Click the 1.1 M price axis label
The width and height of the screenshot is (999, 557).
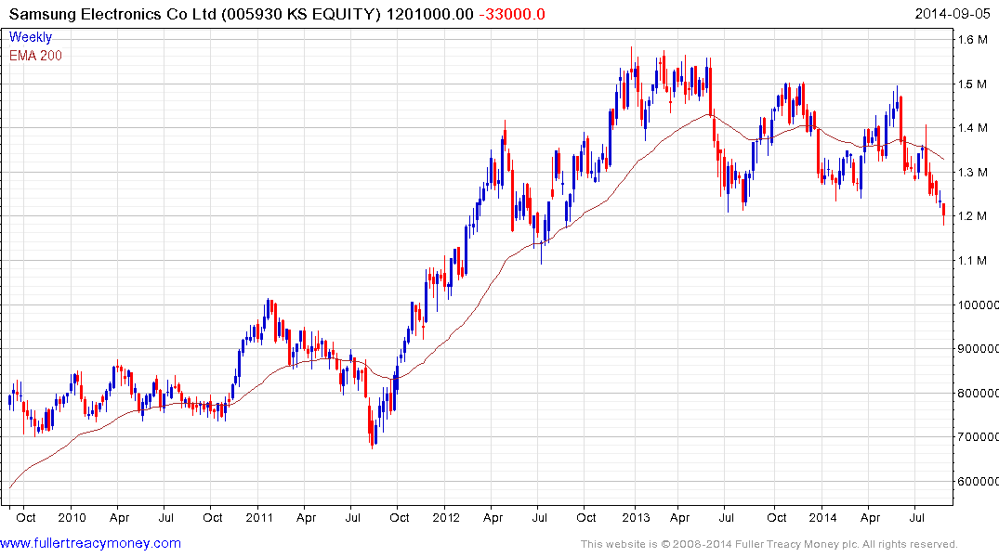point(972,260)
